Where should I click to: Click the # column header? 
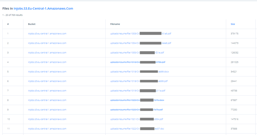click(x=8, y=24)
